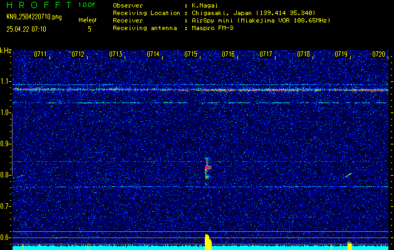Click the observer name K.Nagai
The height and width of the screenshot is (250, 394).
pyautogui.click(x=206, y=6)
